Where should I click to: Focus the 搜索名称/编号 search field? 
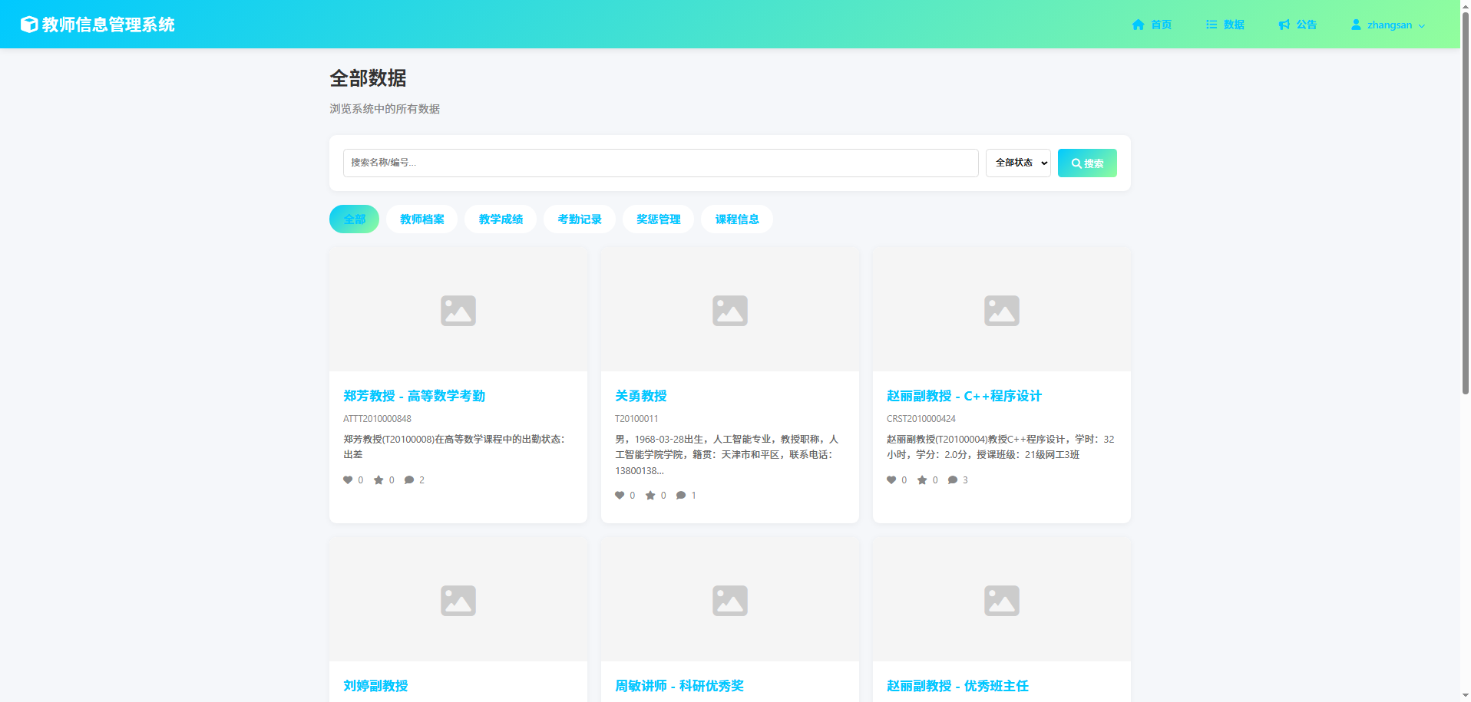click(x=660, y=163)
